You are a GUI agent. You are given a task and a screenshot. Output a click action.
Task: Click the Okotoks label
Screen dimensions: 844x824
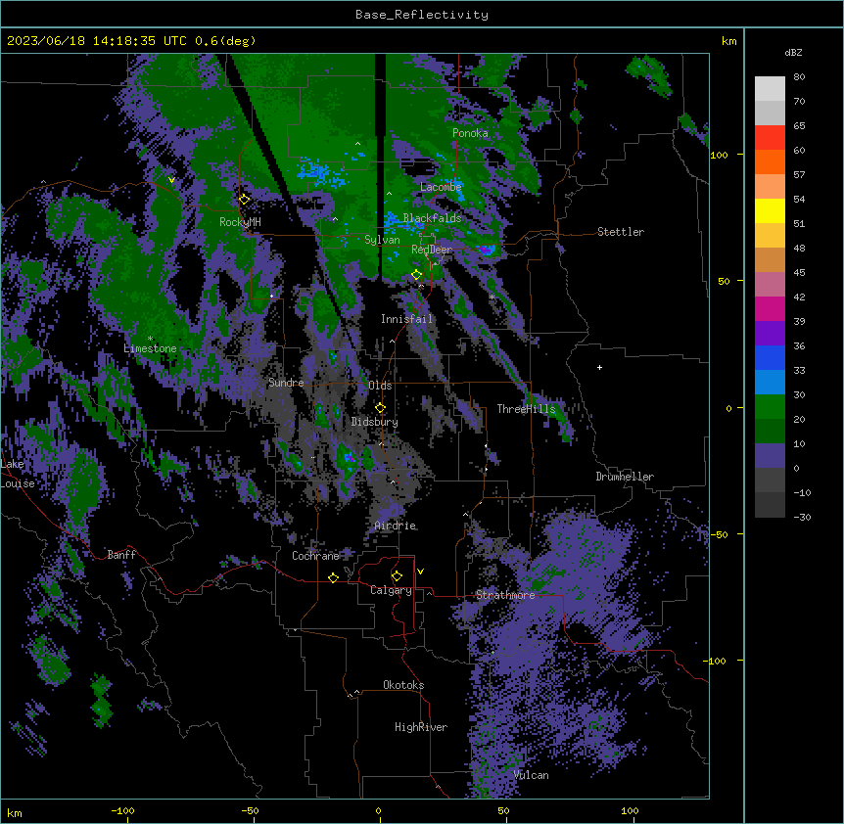pos(403,685)
